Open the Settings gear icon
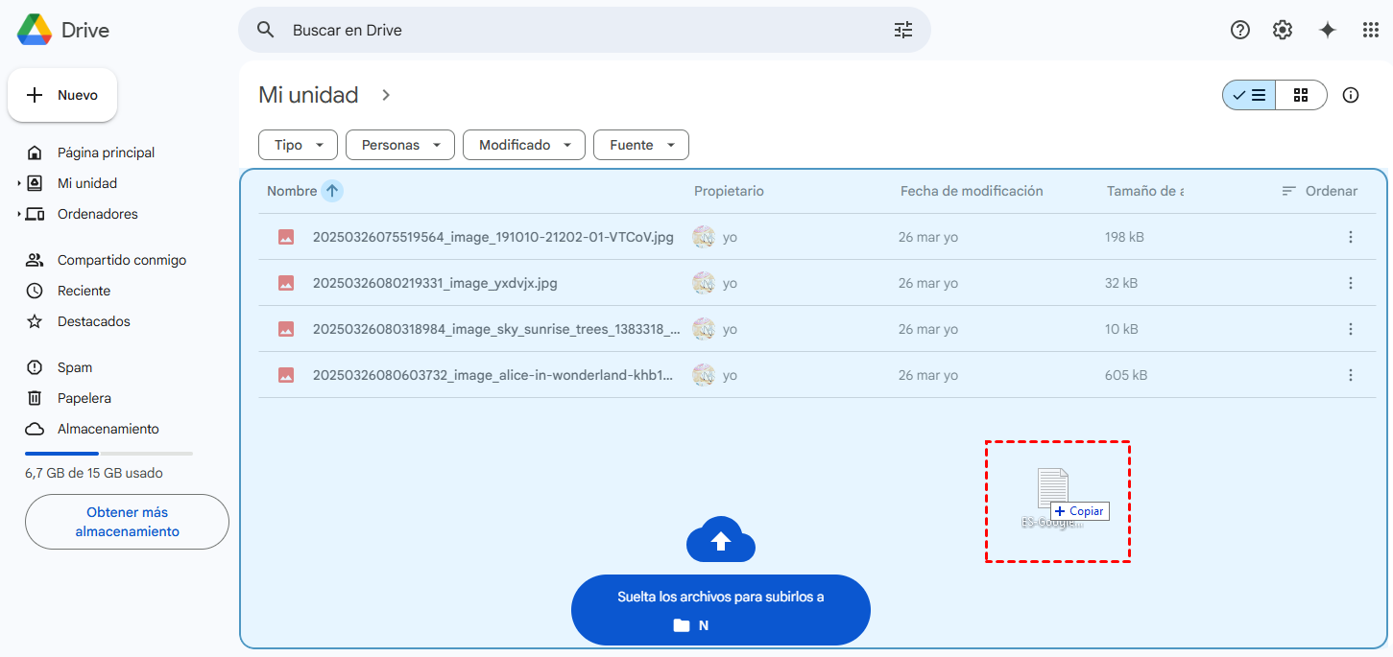Image resolution: width=1393 pixels, height=657 pixels. [1283, 30]
